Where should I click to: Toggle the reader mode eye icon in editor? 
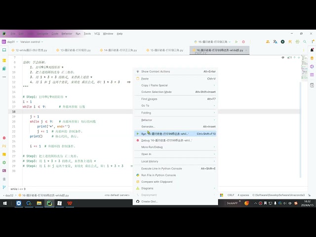(x=283, y=57)
